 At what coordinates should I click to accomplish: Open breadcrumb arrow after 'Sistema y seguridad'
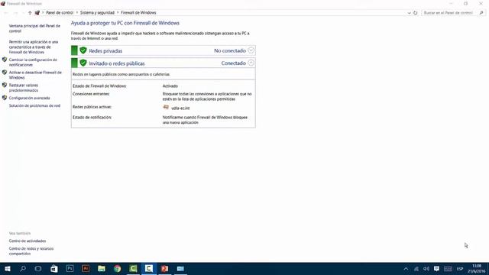[118, 13]
